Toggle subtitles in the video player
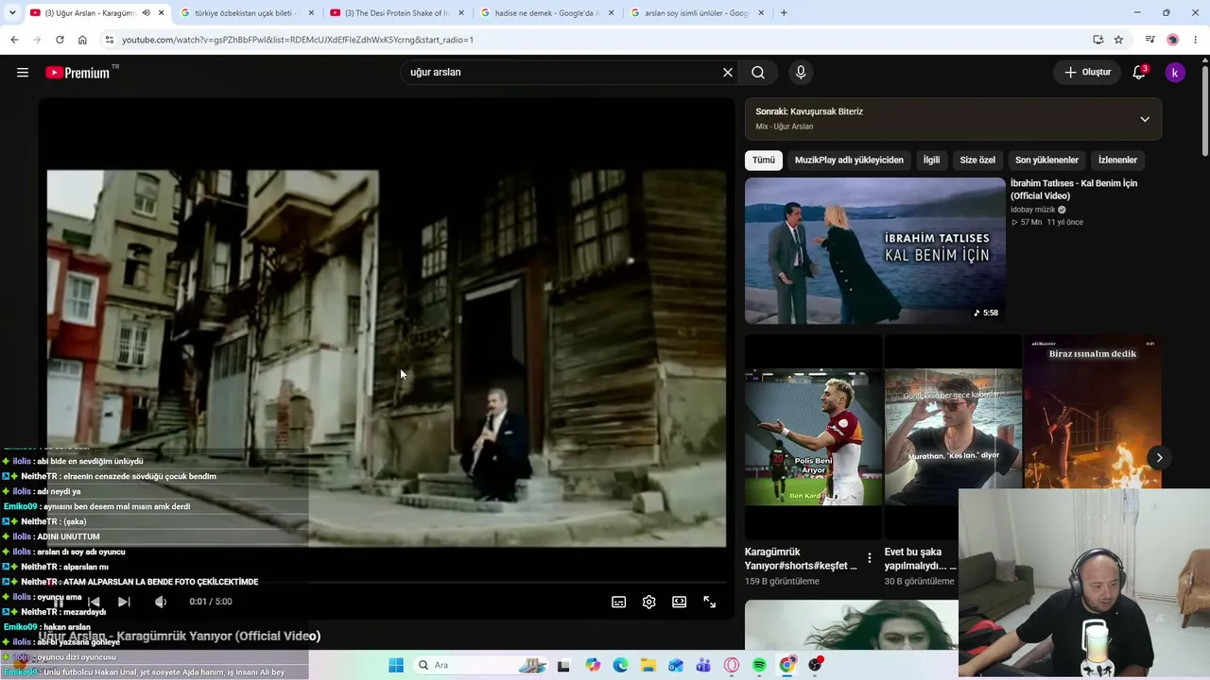This screenshot has height=680, width=1210. [618, 602]
